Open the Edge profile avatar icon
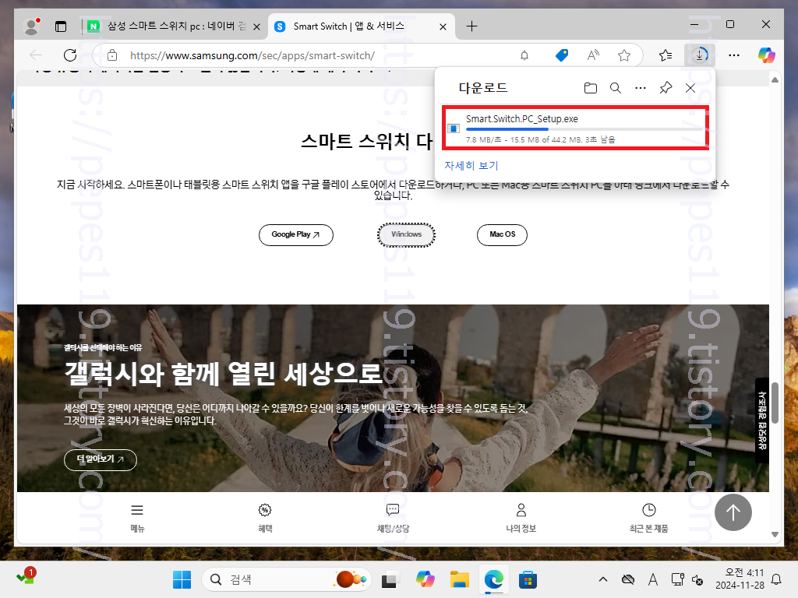Screen dimensions: 798x598 [32, 26]
